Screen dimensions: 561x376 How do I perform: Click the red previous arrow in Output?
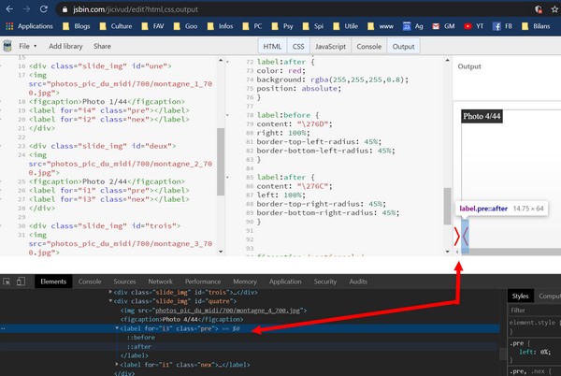tap(457, 236)
